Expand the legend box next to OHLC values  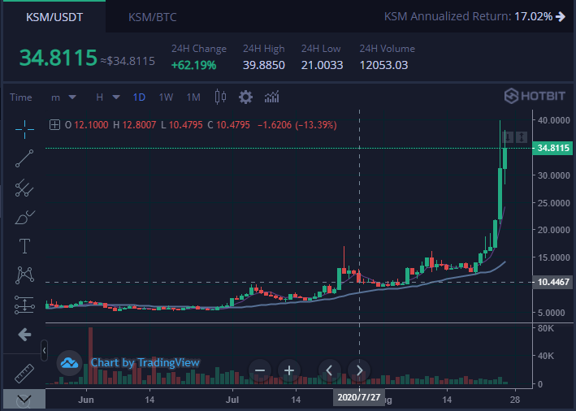(54, 125)
